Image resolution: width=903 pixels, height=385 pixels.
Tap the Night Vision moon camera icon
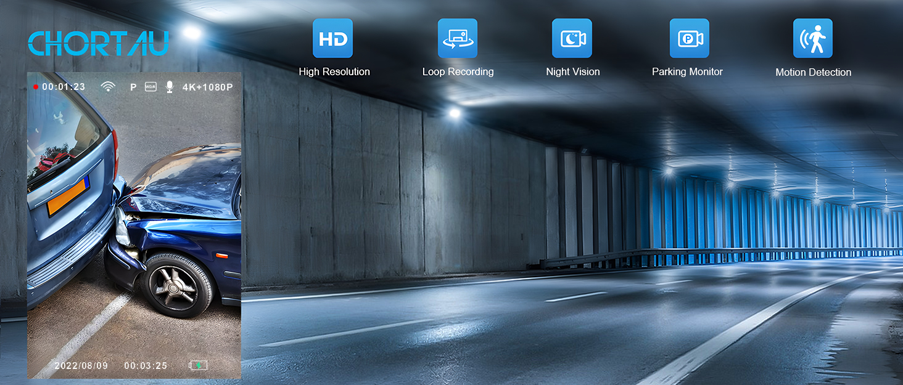click(572, 38)
